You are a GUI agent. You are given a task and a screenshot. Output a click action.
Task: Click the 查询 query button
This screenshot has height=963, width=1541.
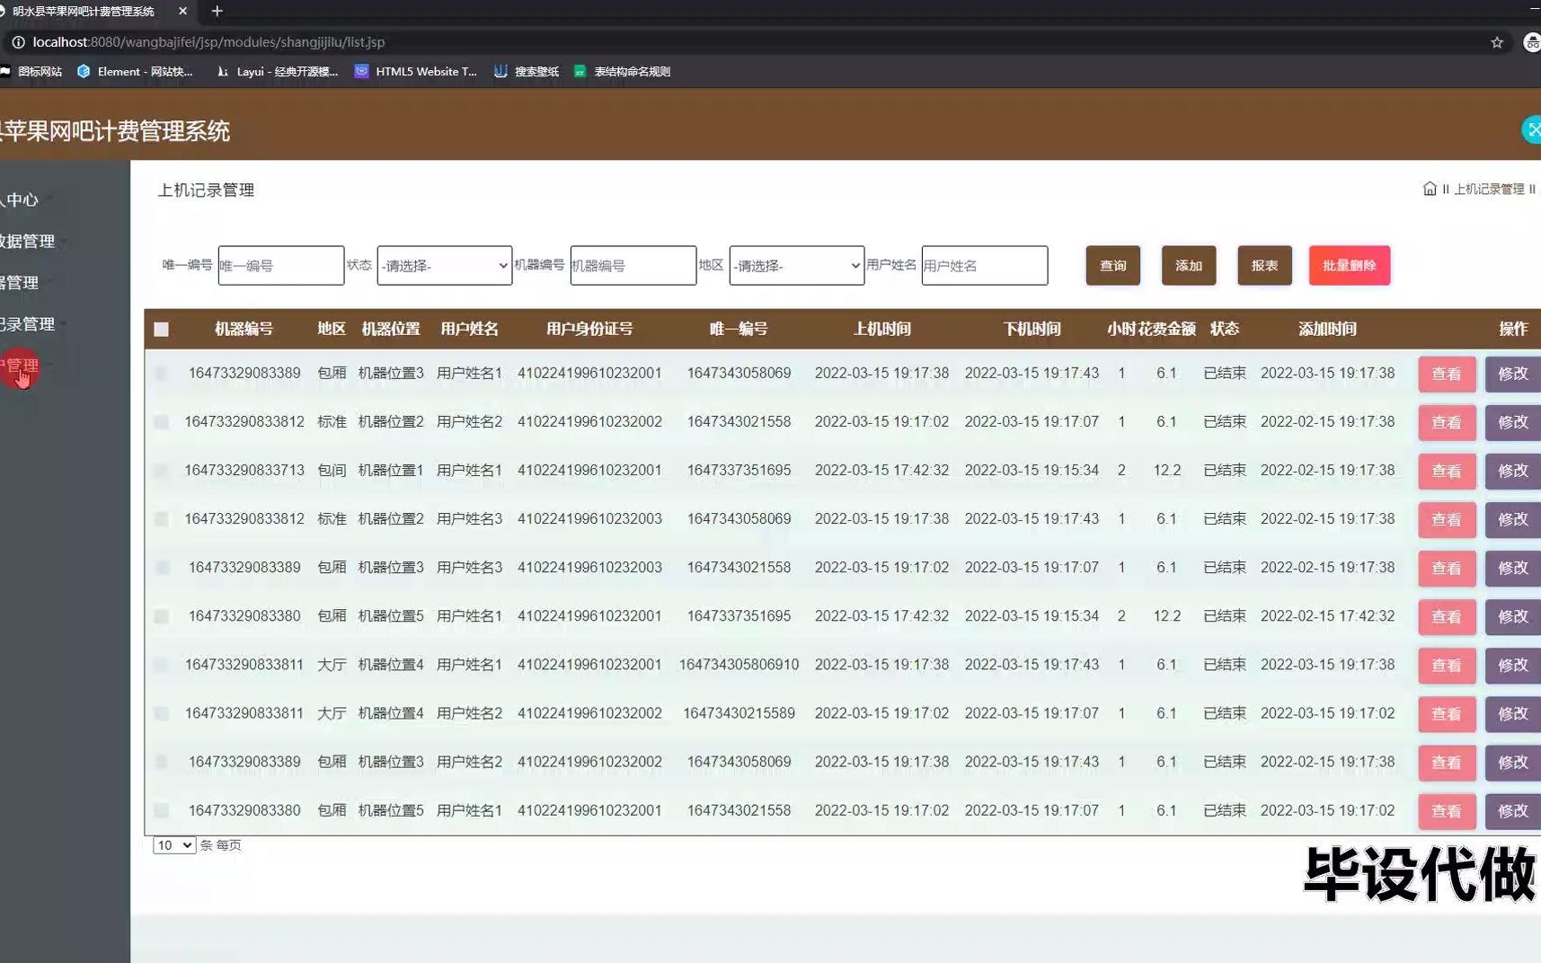click(1112, 265)
